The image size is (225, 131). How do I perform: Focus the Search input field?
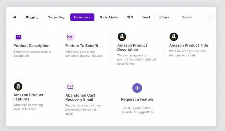point(197,17)
